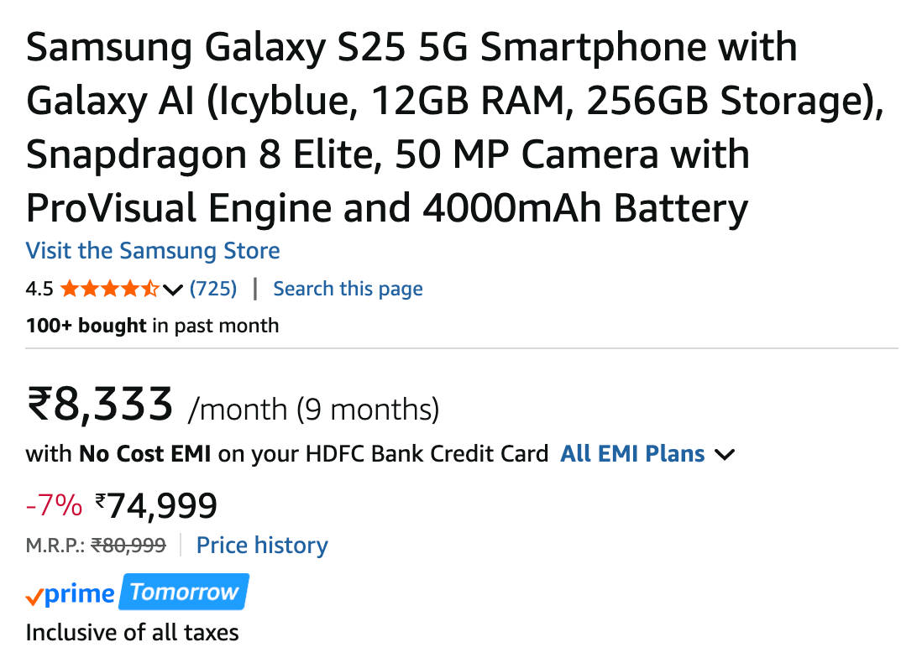This screenshot has width=922, height=658.
Task: Click the ₹74,999 deal price
Action: 157,506
